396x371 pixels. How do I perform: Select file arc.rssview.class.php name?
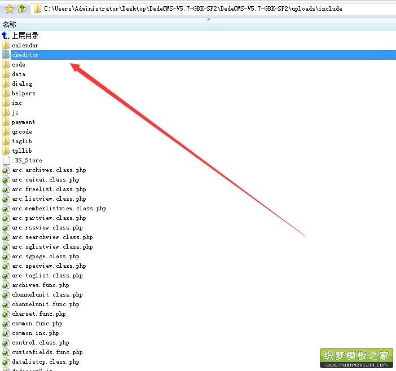point(47,228)
